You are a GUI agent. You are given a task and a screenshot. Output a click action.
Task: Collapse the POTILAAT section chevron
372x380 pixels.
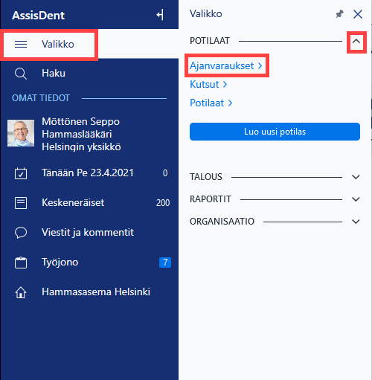(356, 41)
